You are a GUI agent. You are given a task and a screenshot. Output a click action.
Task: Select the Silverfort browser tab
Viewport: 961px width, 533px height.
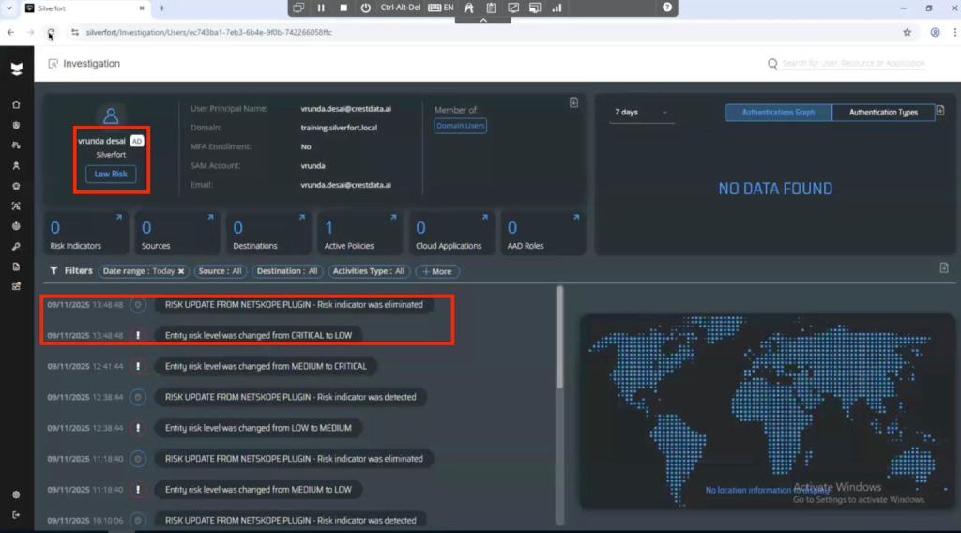(84, 8)
